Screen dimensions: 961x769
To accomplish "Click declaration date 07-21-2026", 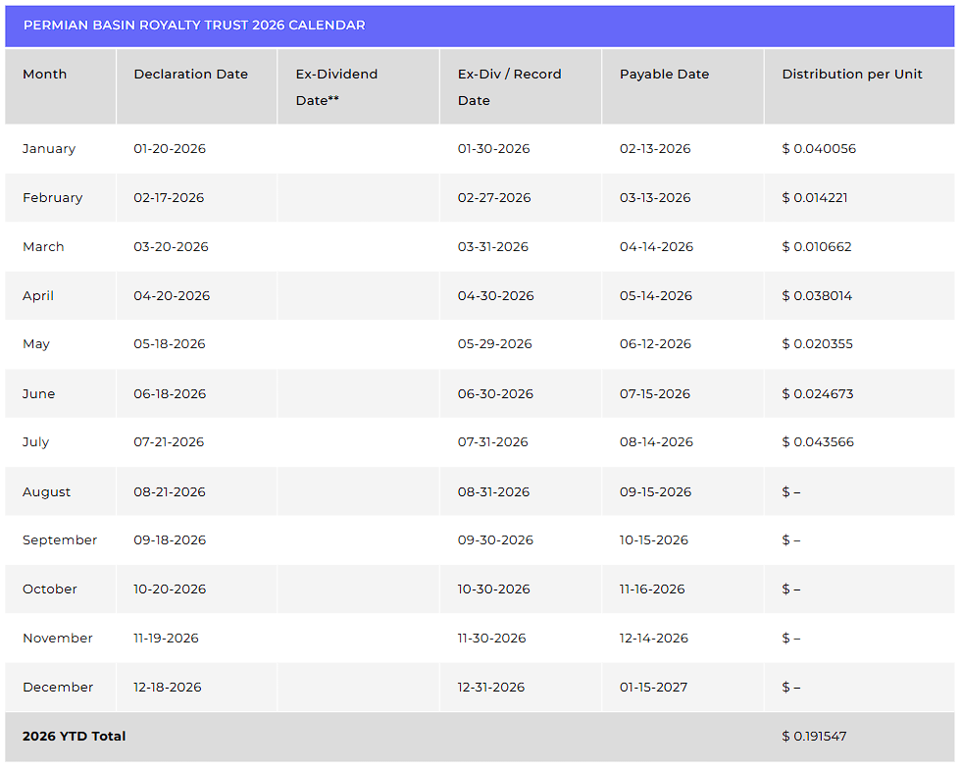I will [169, 442].
